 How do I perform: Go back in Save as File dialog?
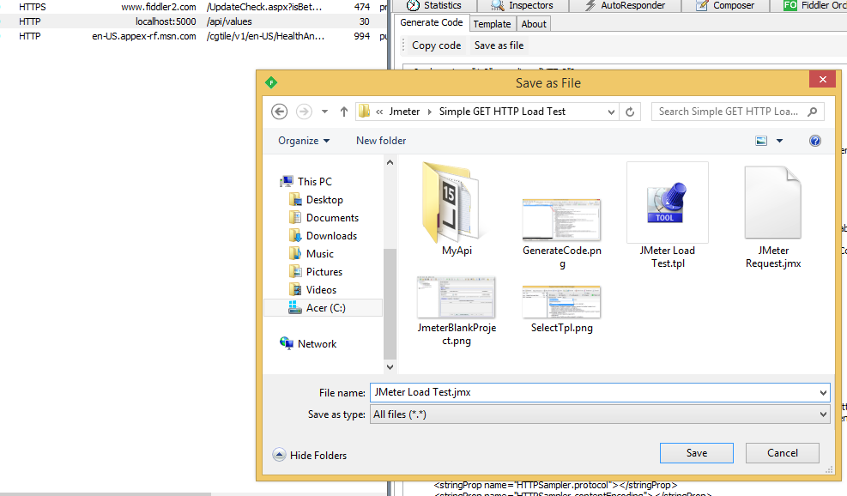(279, 112)
